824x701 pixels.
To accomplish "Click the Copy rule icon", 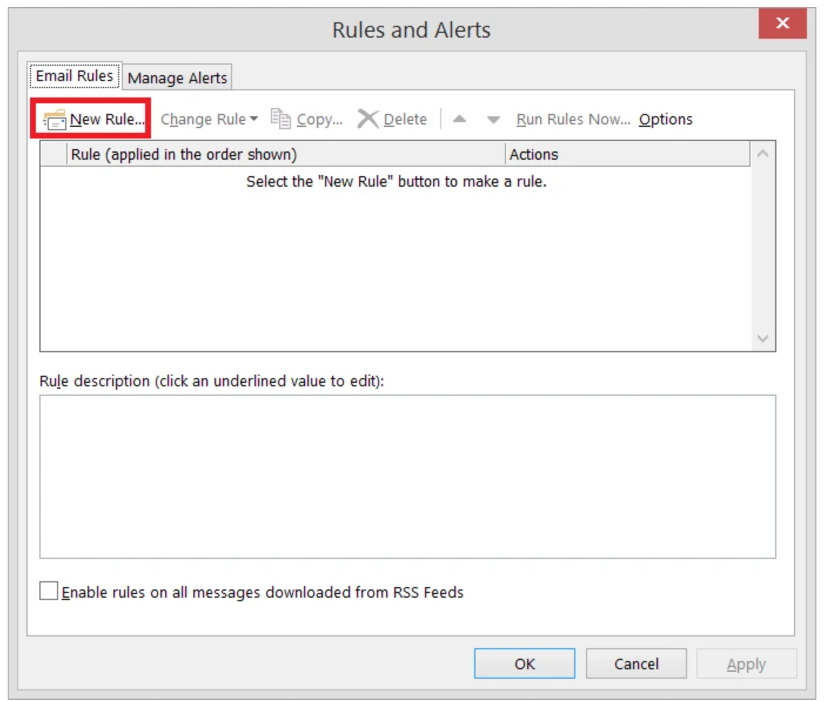I will (x=280, y=118).
